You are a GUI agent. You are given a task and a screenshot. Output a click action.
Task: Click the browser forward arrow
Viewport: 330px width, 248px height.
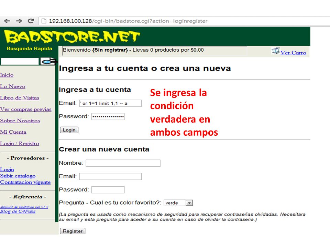19,21
